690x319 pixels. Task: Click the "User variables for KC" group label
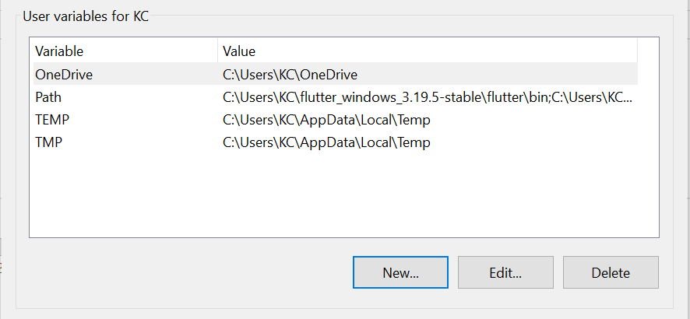[x=86, y=16]
